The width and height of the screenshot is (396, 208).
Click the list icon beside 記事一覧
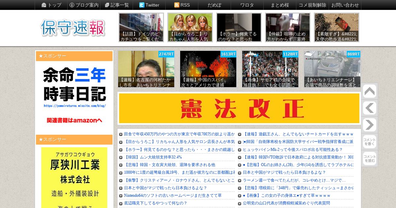click(x=107, y=5)
